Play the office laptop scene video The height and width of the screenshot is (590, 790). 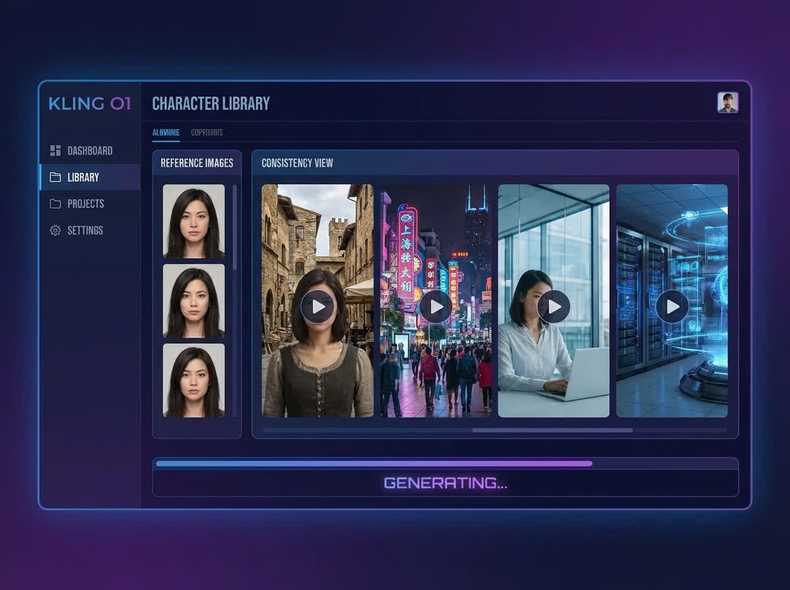coord(555,306)
